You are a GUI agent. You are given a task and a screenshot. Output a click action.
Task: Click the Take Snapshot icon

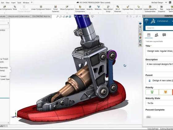(162, 7)
